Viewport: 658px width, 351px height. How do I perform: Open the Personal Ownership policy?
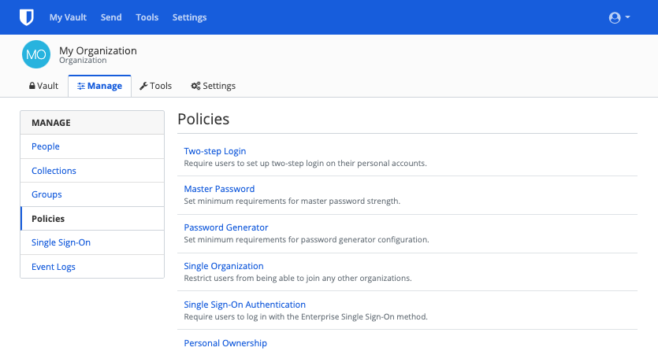(x=225, y=343)
